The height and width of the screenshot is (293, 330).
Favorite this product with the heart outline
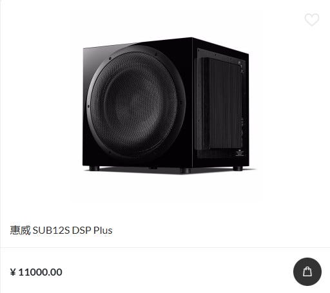click(x=312, y=19)
